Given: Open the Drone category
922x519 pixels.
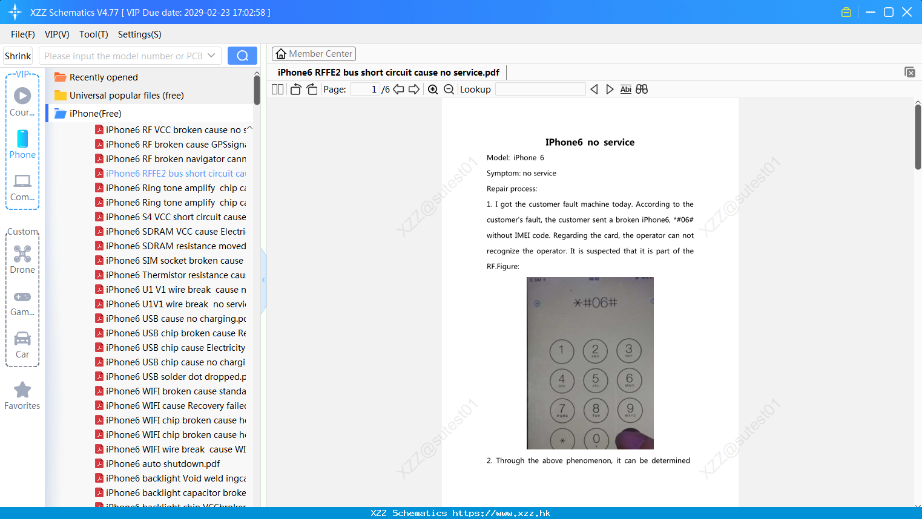Looking at the screenshot, I should (x=22, y=259).
